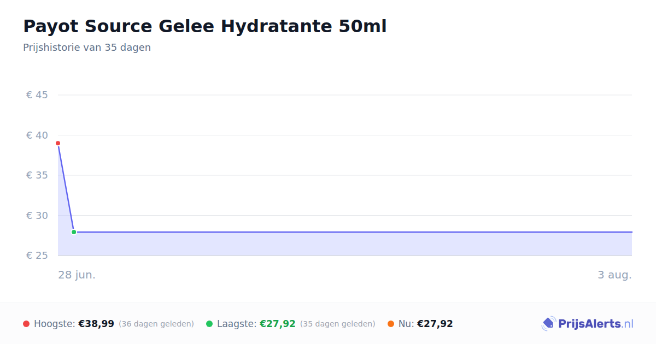The width and height of the screenshot is (656, 344).
Task: Click the 28 jun. start date label
Action: [77, 275]
